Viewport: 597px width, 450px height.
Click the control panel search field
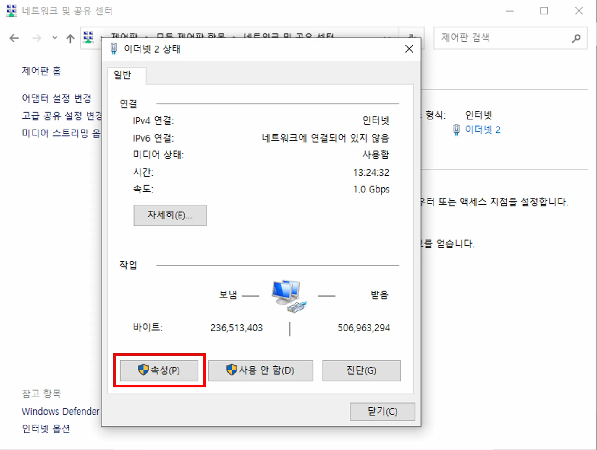510,38
